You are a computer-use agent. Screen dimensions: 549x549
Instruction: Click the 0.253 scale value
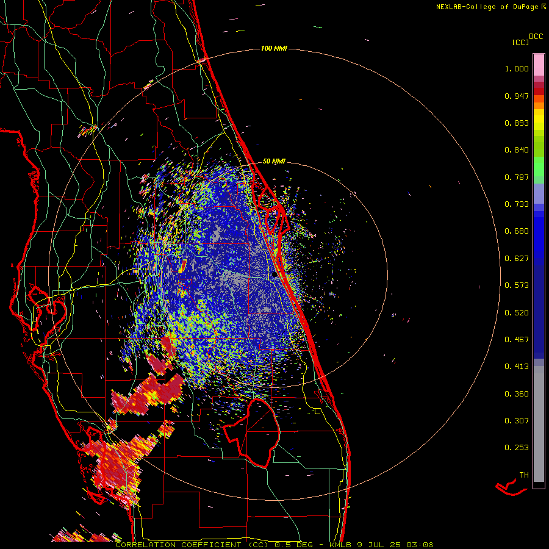coord(517,448)
